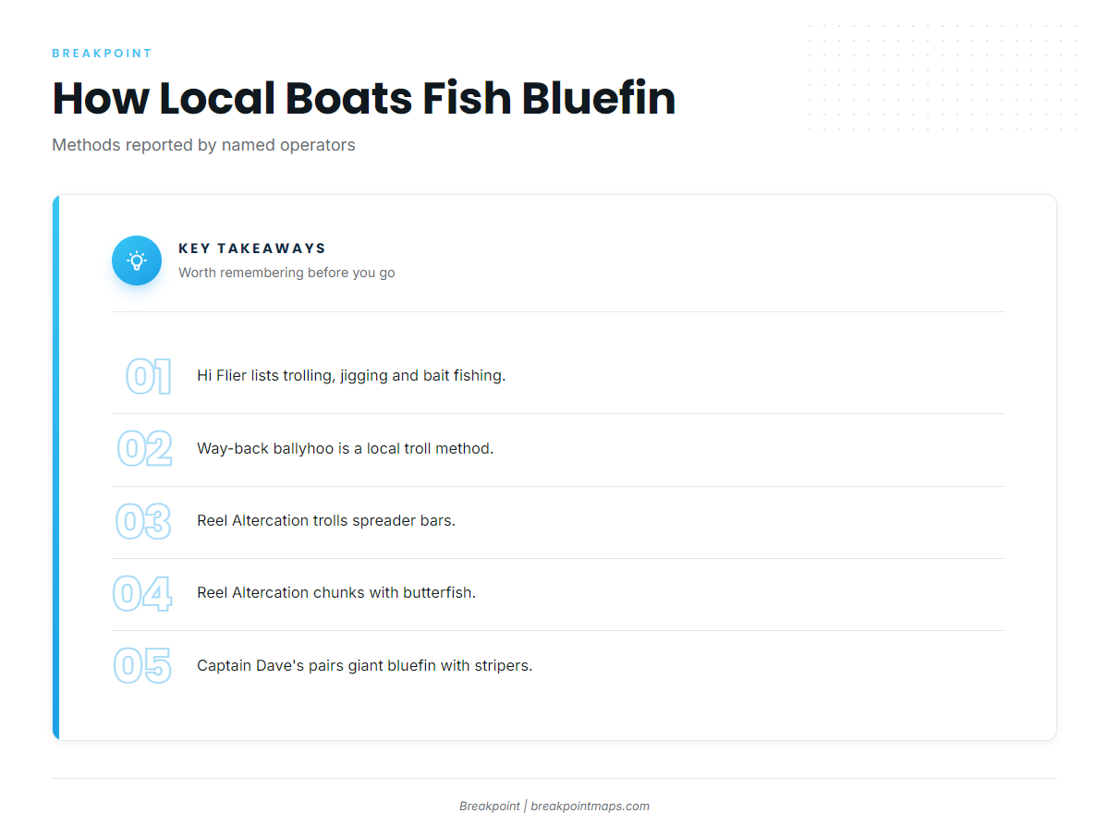Screen dimensions: 1109x837
Task: Select "Captain Dave's pairs giant bluefin with stripers."
Action: [x=365, y=665]
